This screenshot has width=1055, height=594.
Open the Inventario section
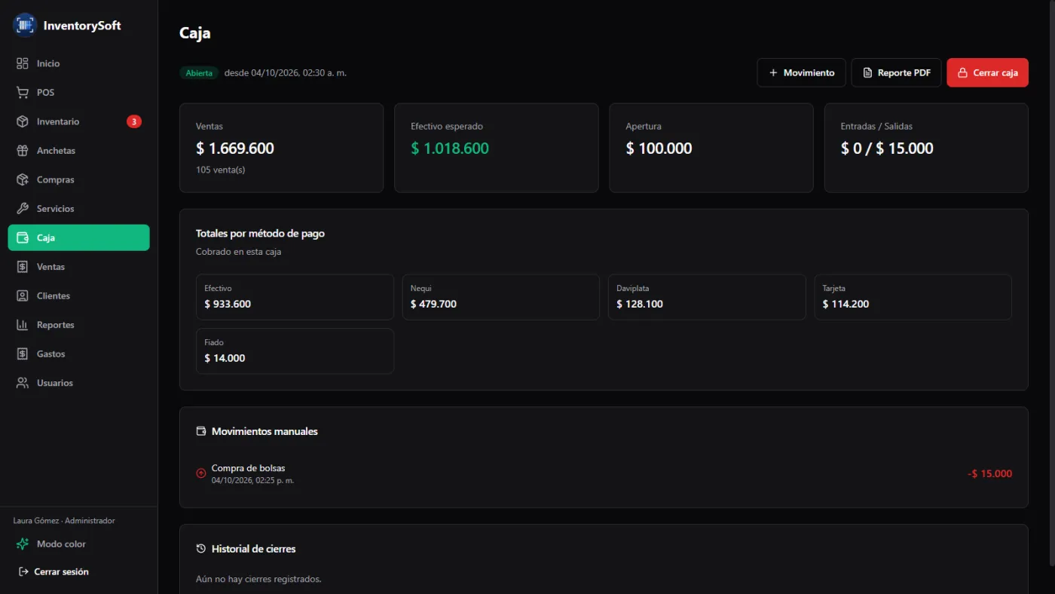click(79, 121)
